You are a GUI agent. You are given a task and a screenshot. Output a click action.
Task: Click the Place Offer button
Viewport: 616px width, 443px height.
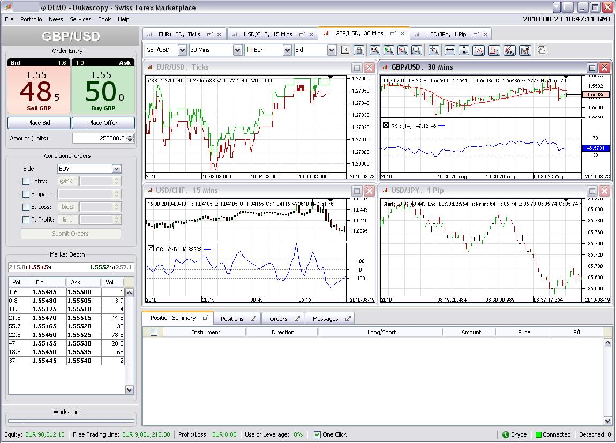103,123
